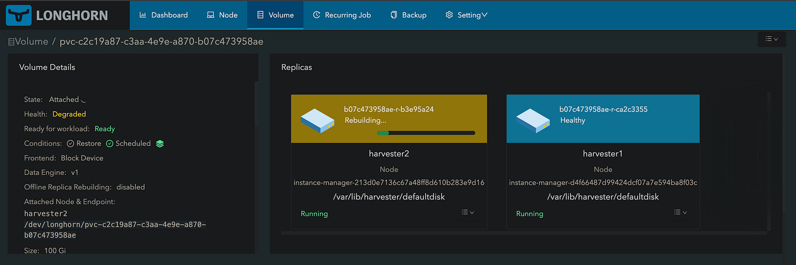The width and height of the screenshot is (796, 265).
Task: Click replica name b07c473958ae-r-b3e95a24
Action: point(389,109)
